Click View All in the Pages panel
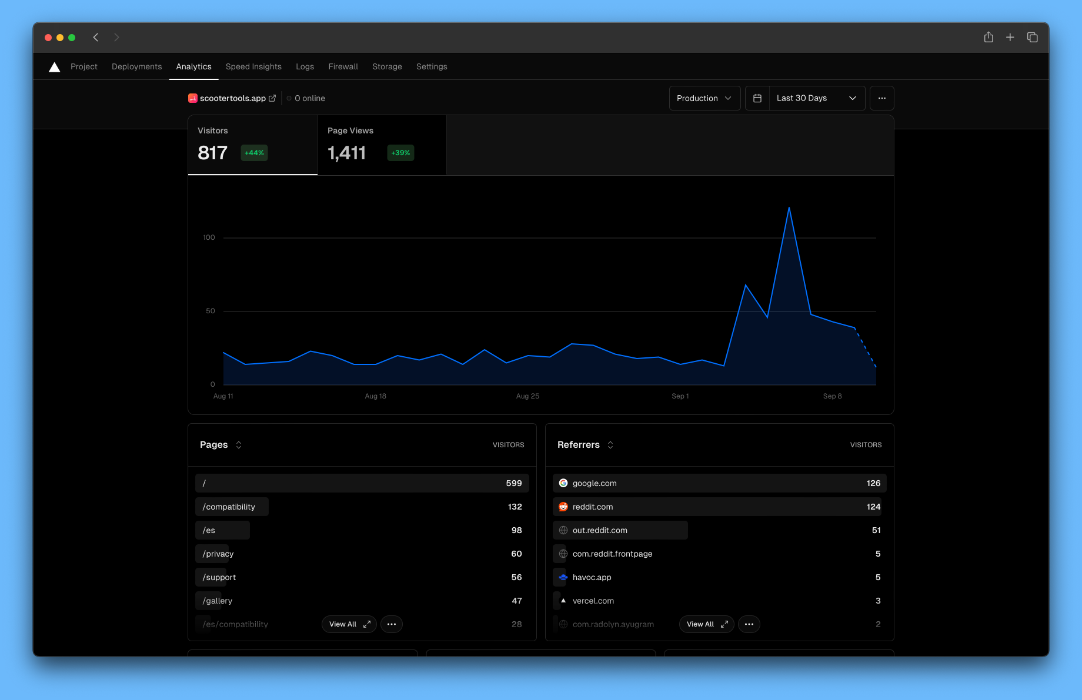The image size is (1082, 700). click(x=348, y=624)
